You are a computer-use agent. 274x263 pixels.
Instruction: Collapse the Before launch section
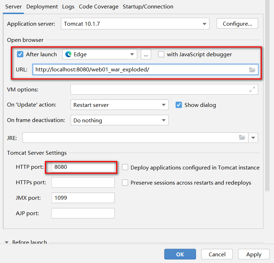point(7,242)
